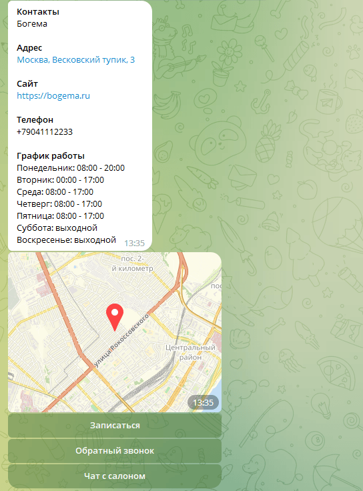The height and width of the screenshot is (491, 363).
Task: Click the Воскресенье: выходной line
Action: tap(67, 240)
